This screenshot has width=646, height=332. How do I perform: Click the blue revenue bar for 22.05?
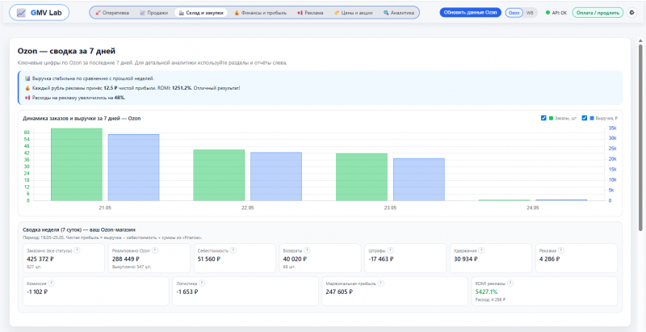(x=276, y=176)
